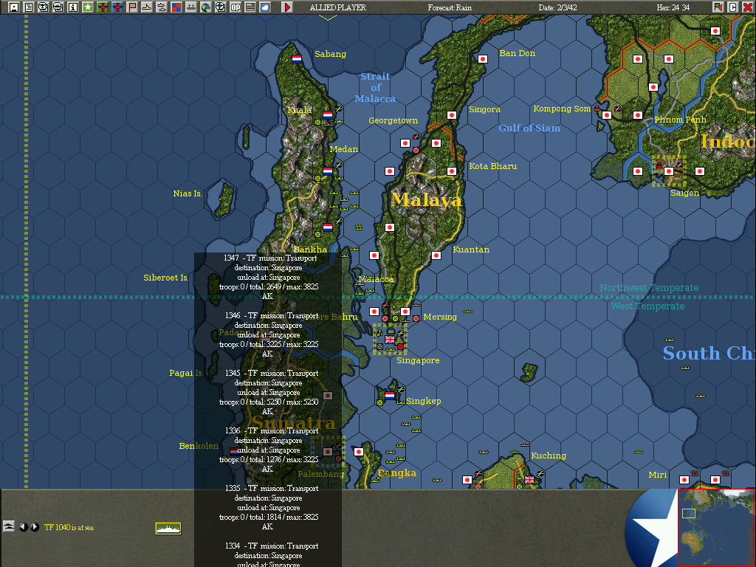Click the TF 1346 transport entry
The image size is (756, 567).
(269, 334)
